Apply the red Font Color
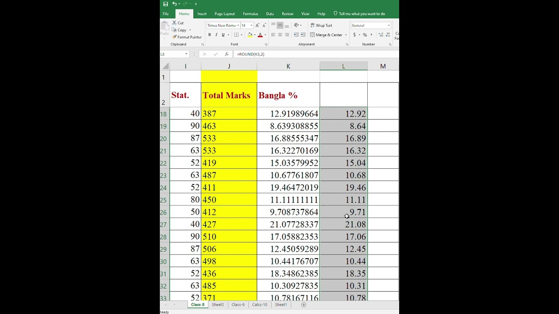 pos(260,35)
